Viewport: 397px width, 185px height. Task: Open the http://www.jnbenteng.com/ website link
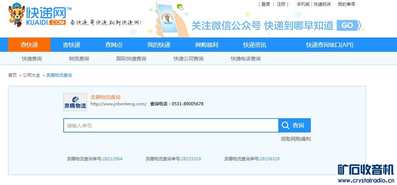(118, 104)
